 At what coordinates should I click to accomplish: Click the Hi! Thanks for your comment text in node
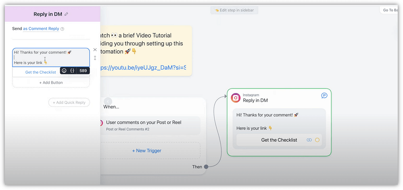(267, 115)
